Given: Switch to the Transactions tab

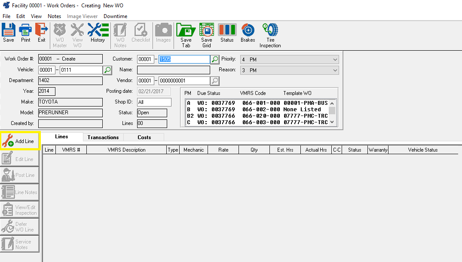Looking at the screenshot, I should click(103, 137).
